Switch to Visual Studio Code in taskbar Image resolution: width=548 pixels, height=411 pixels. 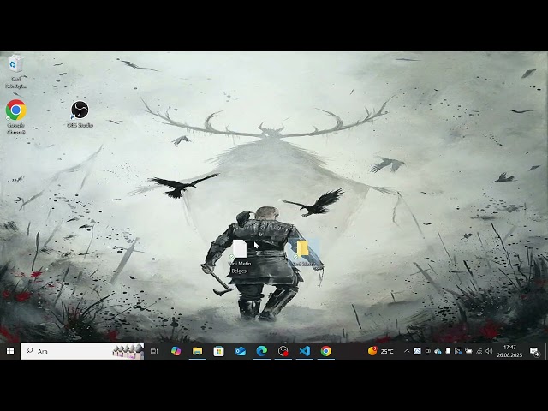305,351
